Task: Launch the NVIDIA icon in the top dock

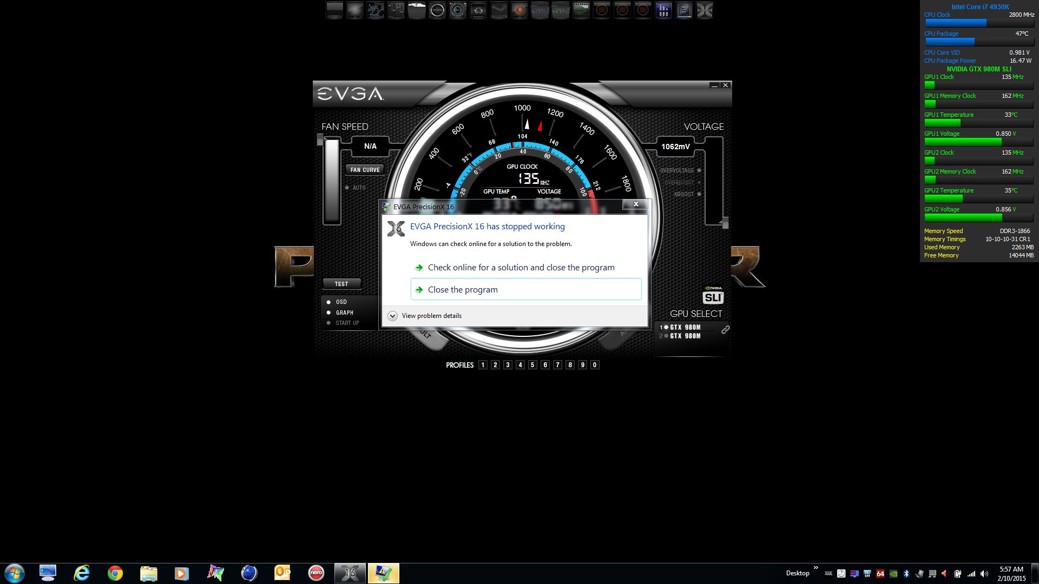Action: click(581, 10)
